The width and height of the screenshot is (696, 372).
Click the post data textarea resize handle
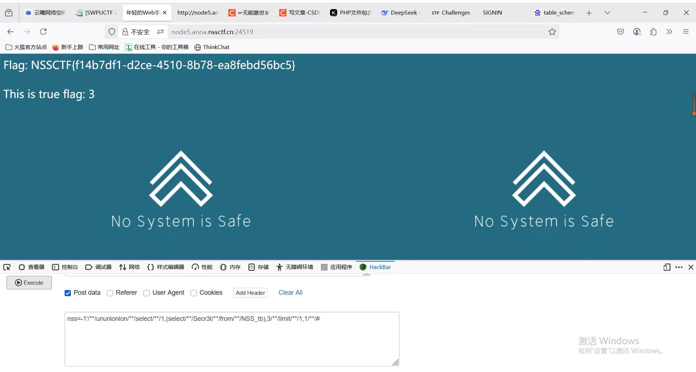(x=396, y=362)
